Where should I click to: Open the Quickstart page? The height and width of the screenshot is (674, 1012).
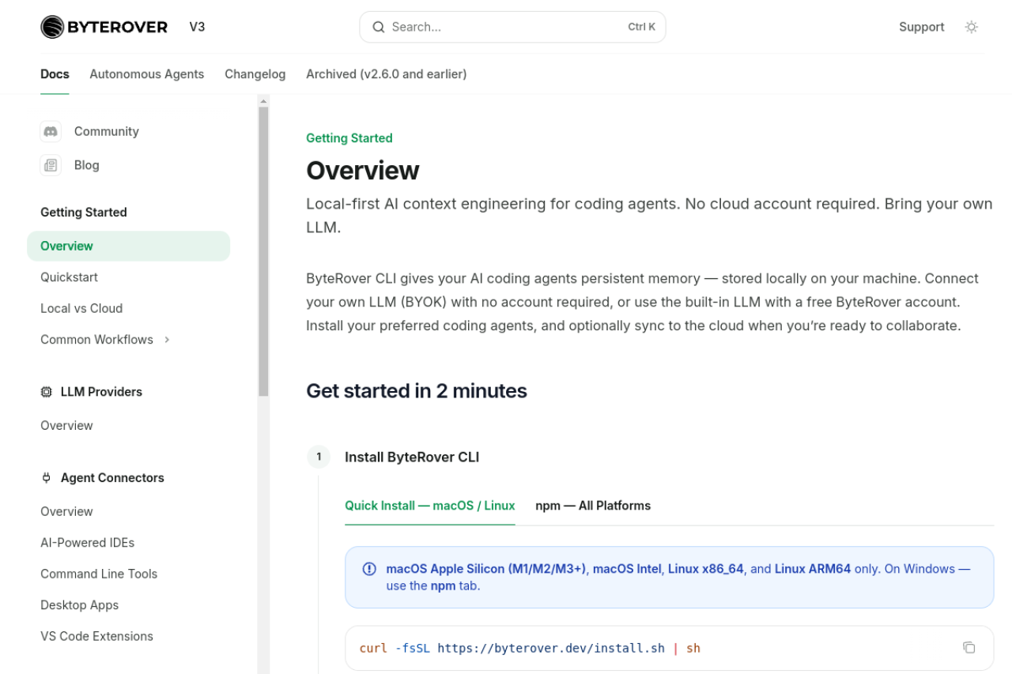(x=70, y=277)
